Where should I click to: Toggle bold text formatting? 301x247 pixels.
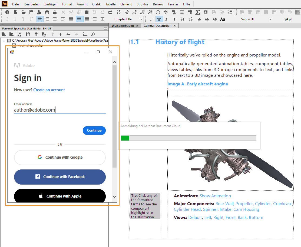tap(159, 19)
